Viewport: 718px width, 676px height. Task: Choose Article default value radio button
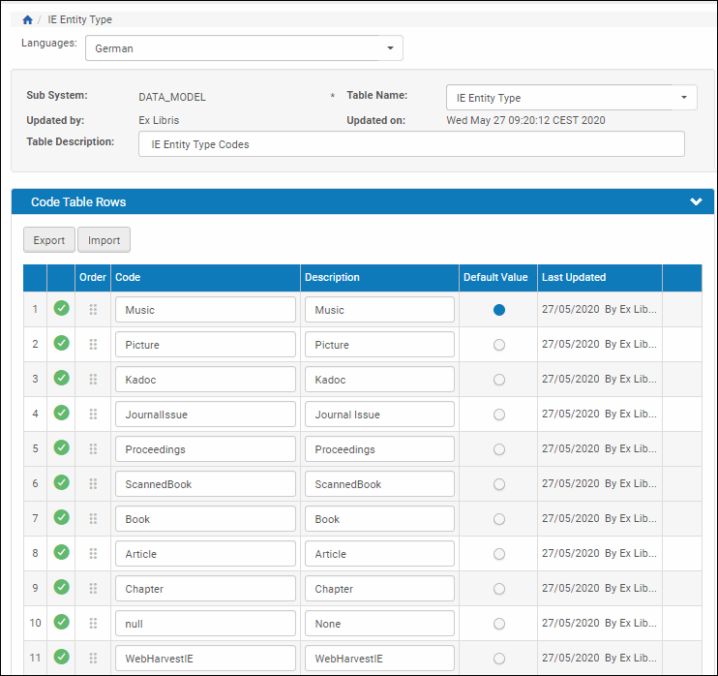coord(498,554)
